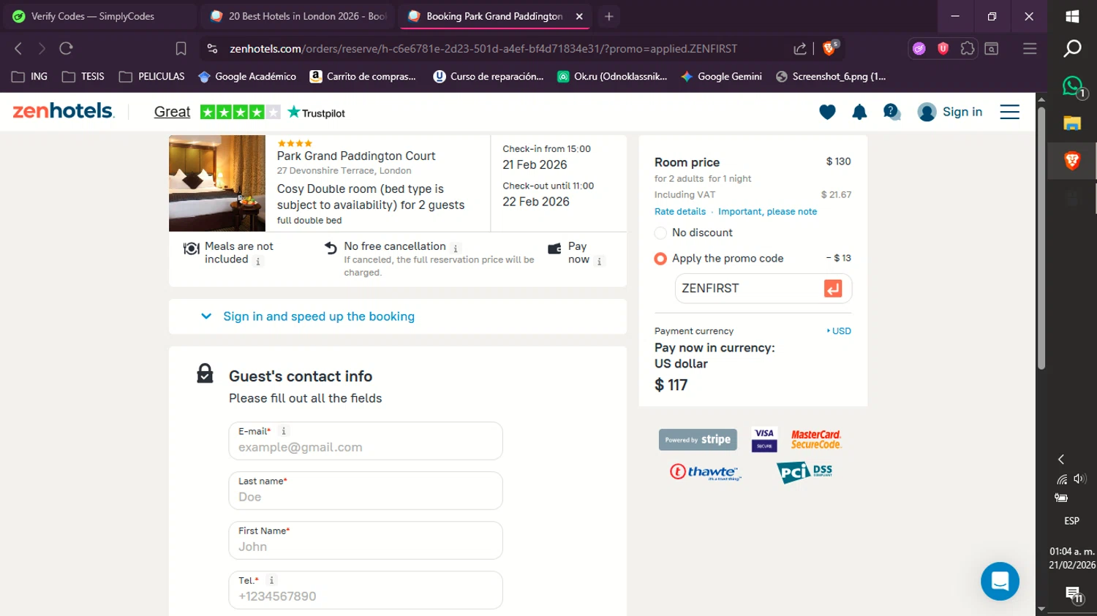Image resolution: width=1097 pixels, height=616 pixels.
Task: Open Google Académico bookmark
Action: click(x=247, y=76)
